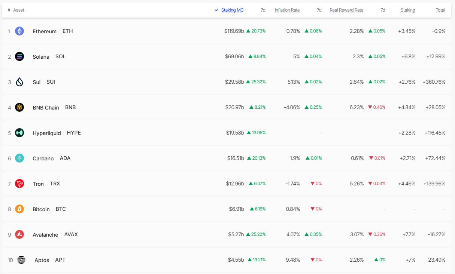Click the Avalanche logo icon
The height and width of the screenshot is (274, 455).
click(x=19, y=234)
